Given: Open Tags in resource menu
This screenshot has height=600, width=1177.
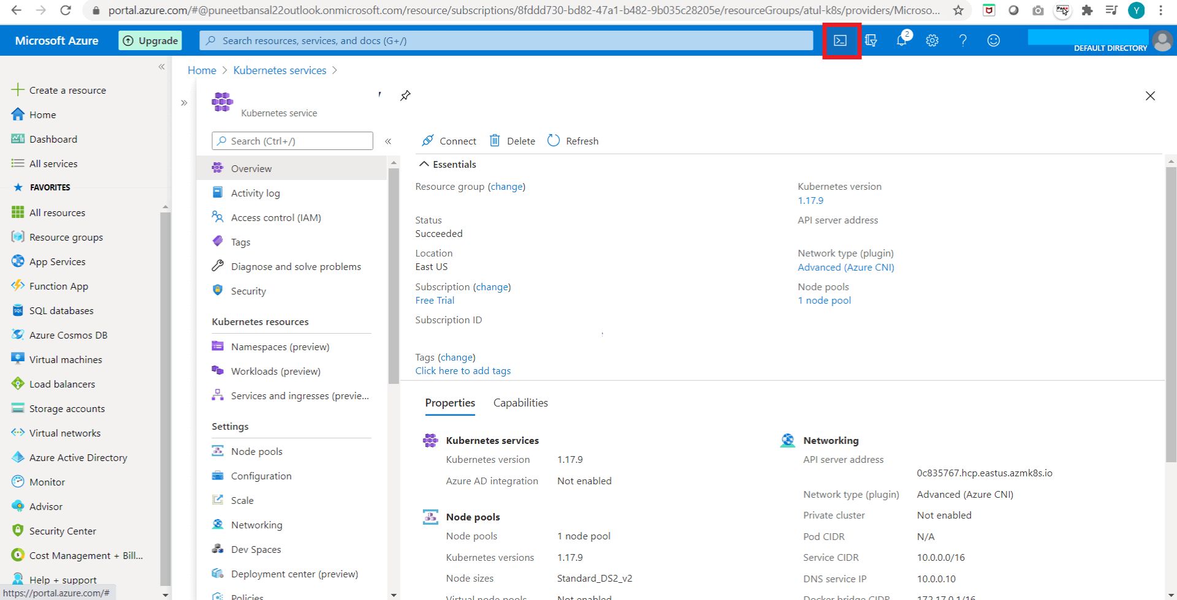Looking at the screenshot, I should [230, 242].
